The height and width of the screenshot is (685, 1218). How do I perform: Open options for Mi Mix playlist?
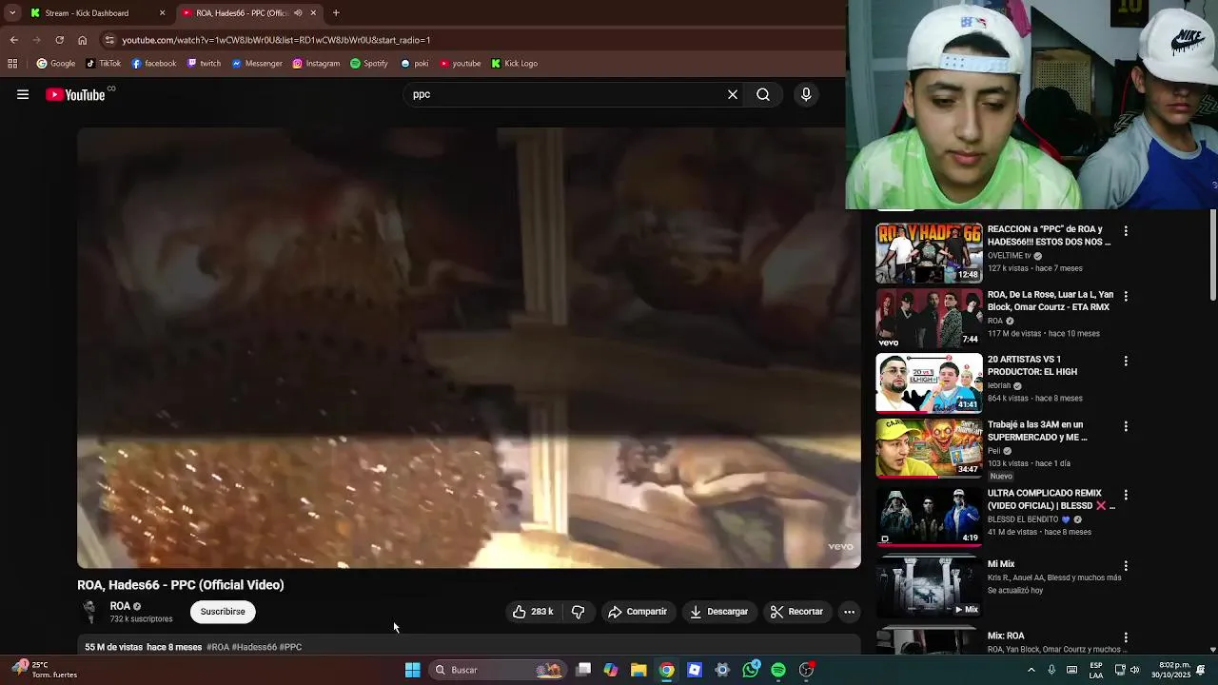click(1126, 565)
